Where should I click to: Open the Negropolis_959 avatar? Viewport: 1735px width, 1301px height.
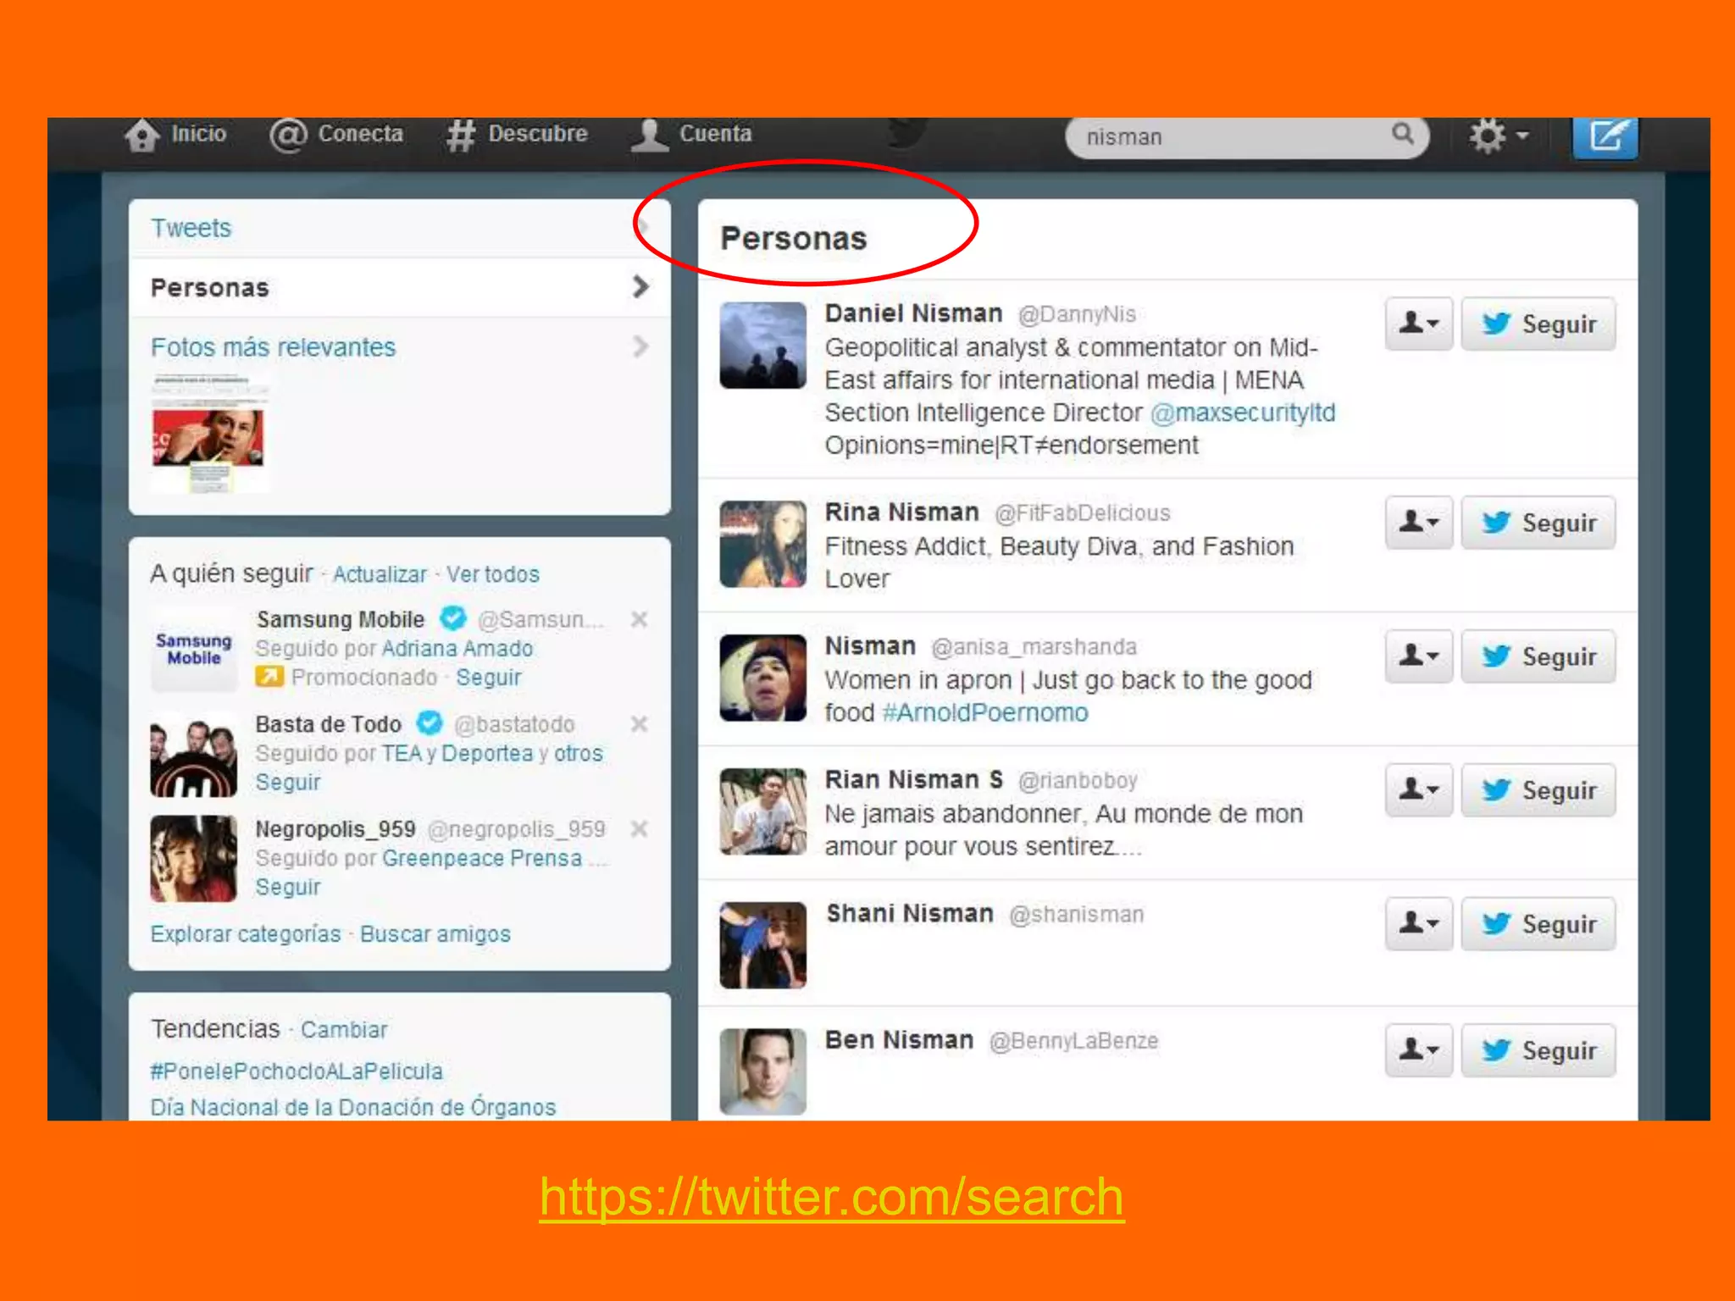(193, 859)
